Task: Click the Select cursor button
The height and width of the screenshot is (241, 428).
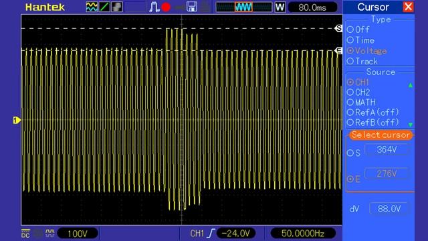Action: [x=381, y=135]
